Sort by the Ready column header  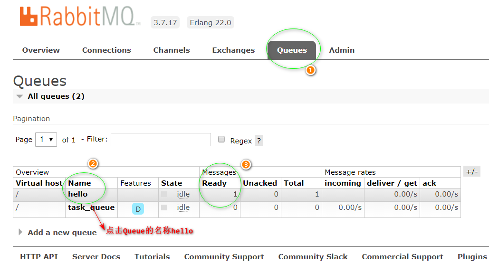point(214,183)
